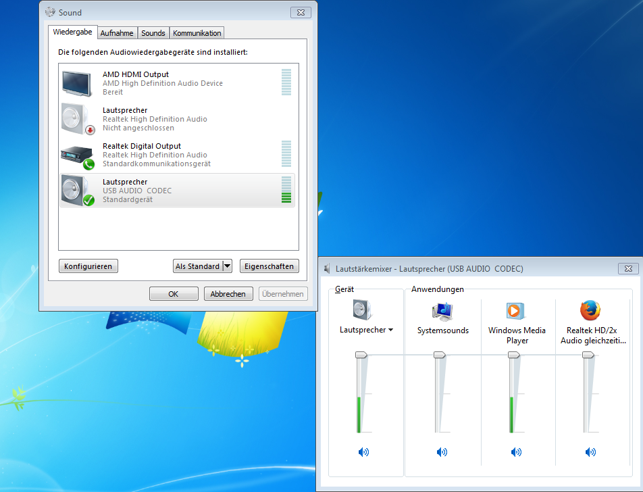Click the text USB AUDIO CODEC
The height and width of the screenshot is (492, 643).
(x=137, y=191)
